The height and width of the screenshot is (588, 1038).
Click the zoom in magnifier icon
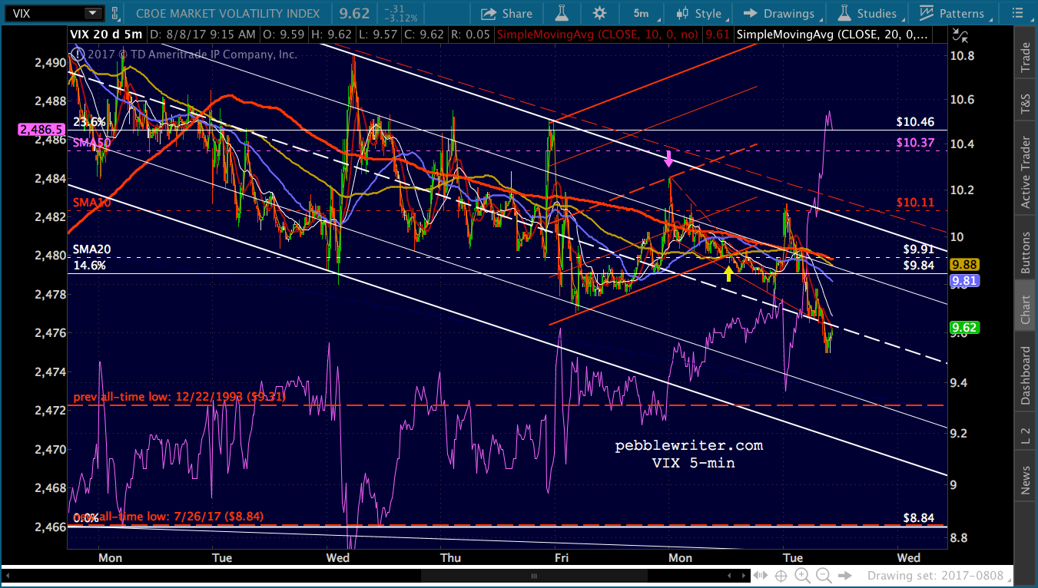coord(802,576)
